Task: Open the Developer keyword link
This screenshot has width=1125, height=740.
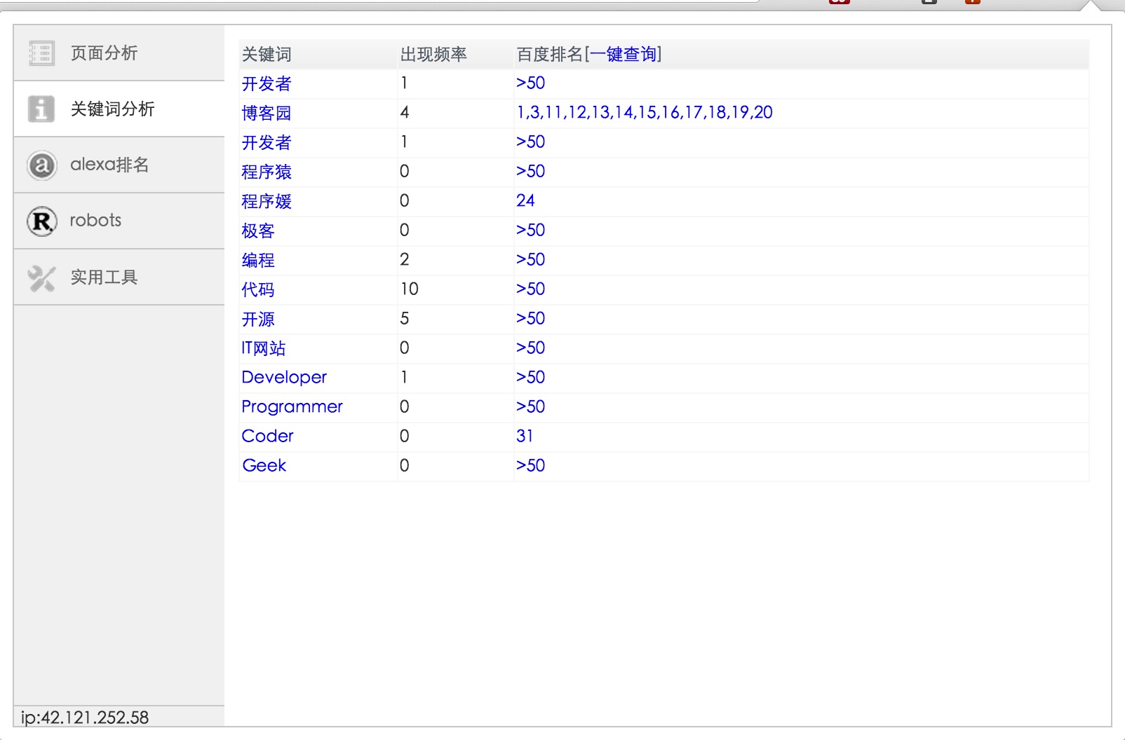Action: point(284,378)
